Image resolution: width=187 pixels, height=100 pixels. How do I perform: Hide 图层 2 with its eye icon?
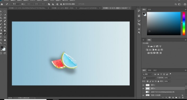click(143, 85)
